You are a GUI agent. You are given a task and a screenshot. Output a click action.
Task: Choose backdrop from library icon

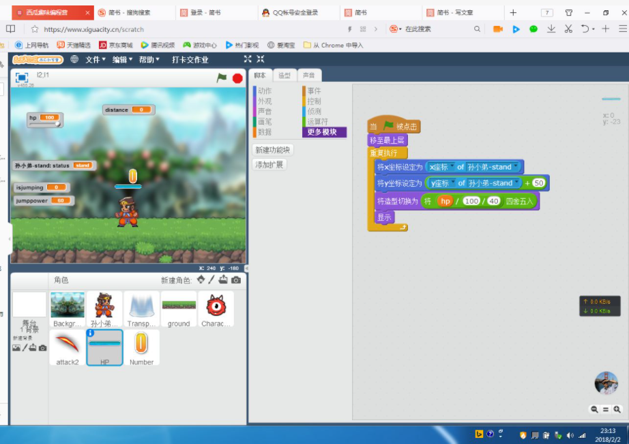[16, 347]
